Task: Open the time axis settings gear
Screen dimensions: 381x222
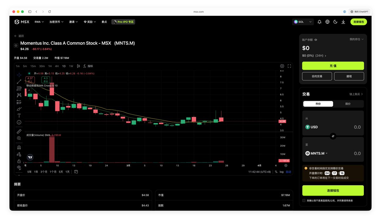Action: (286, 165)
